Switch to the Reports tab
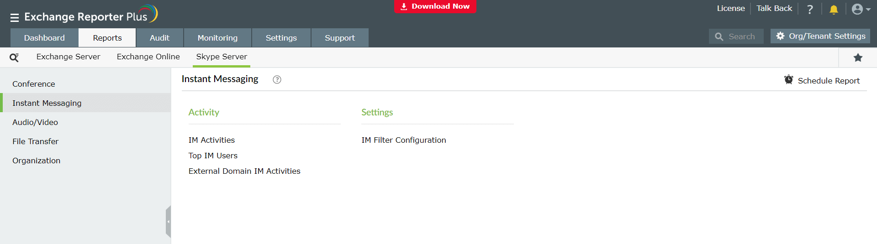The image size is (877, 244). pyautogui.click(x=107, y=38)
